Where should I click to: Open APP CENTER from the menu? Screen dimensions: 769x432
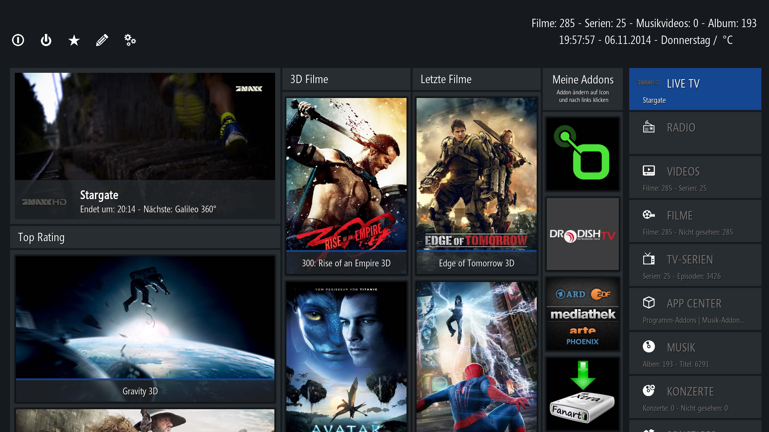coord(695,309)
